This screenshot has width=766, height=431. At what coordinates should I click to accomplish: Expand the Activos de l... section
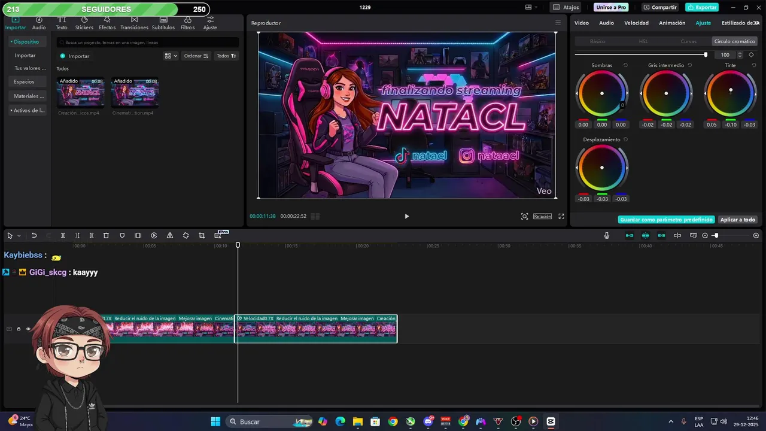[28, 110]
